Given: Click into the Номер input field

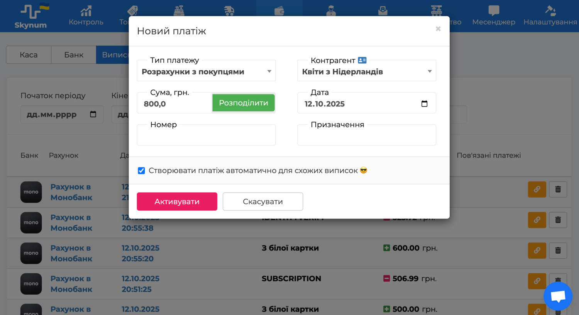Looking at the screenshot, I should [x=206, y=137].
